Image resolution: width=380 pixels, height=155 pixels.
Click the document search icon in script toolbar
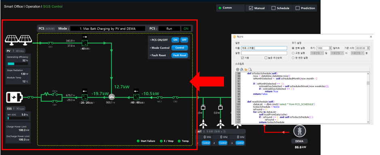point(250,69)
